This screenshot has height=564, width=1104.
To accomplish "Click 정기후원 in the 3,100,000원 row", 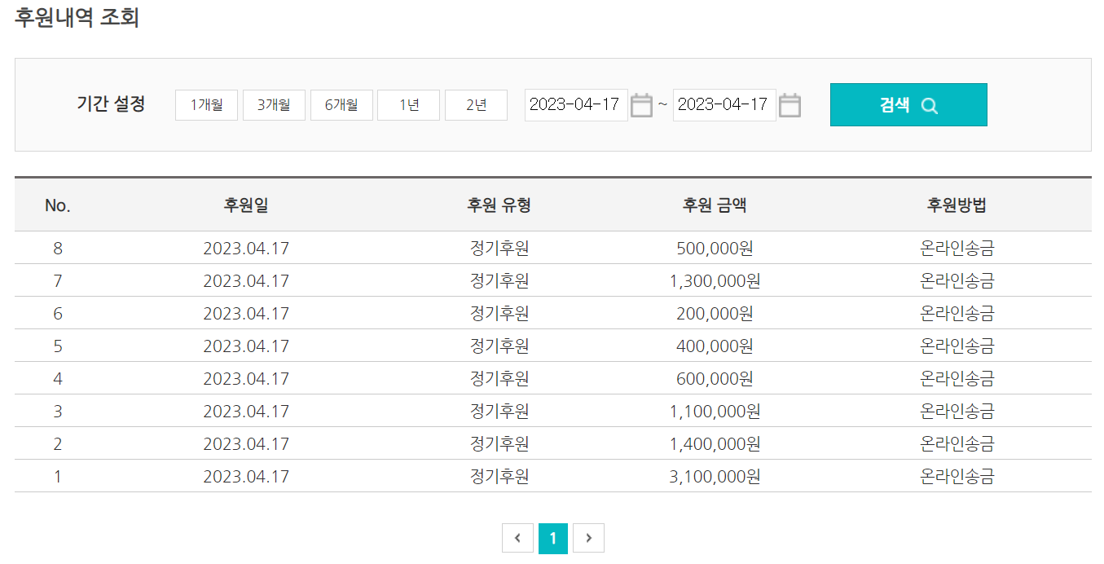I will pos(499,477).
